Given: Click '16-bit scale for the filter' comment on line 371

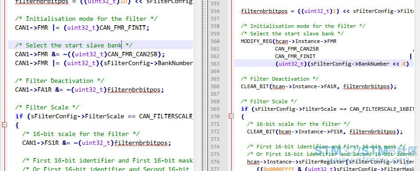Looking at the screenshot, I should (298, 124).
